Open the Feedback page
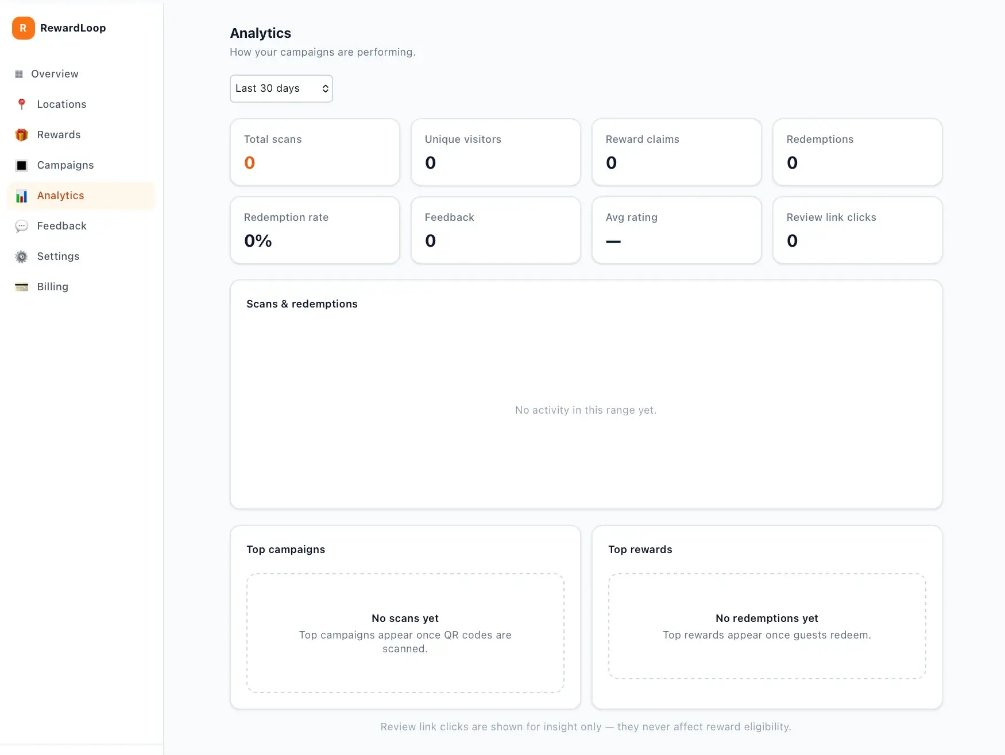The image size is (1005, 755). (82, 226)
